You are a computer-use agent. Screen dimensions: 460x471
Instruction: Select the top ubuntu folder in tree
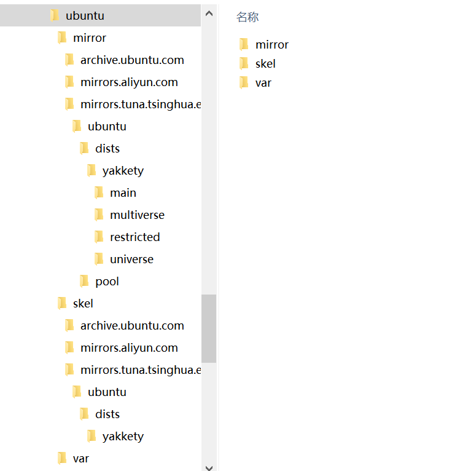click(100, 15)
